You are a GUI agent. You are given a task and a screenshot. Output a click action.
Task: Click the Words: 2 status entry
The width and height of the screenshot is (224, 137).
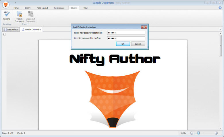point(21,133)
